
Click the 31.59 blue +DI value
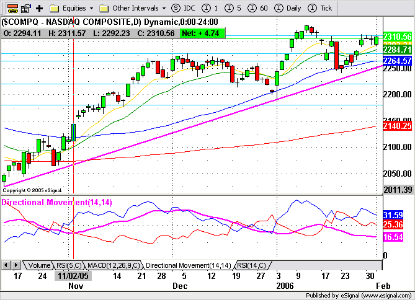tap(393, 215)
